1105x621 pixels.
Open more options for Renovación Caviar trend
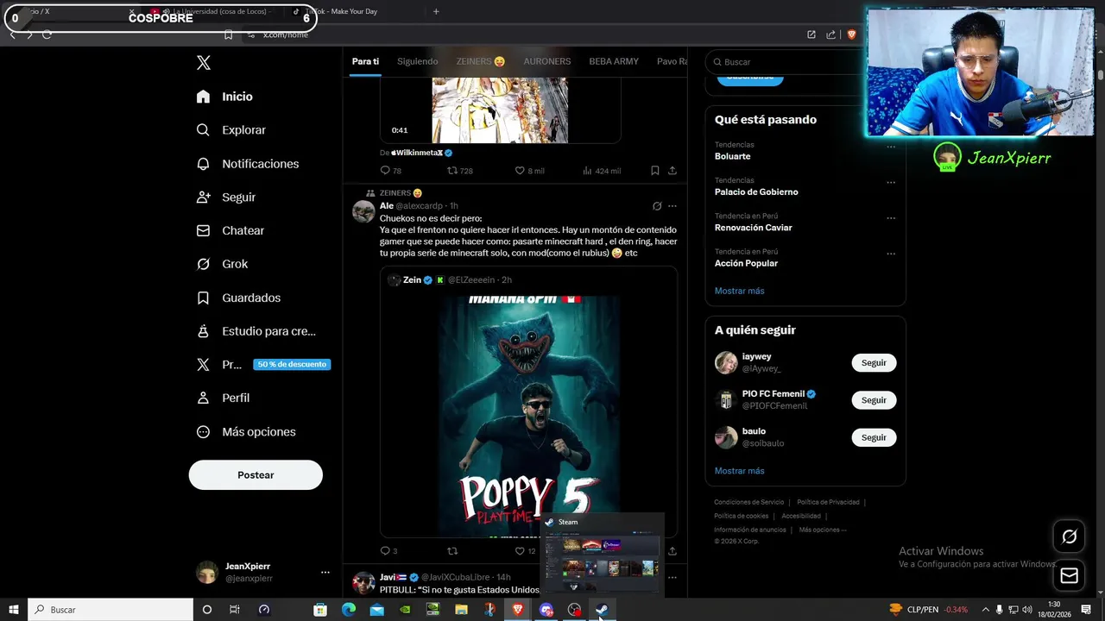tap(891, 218)
